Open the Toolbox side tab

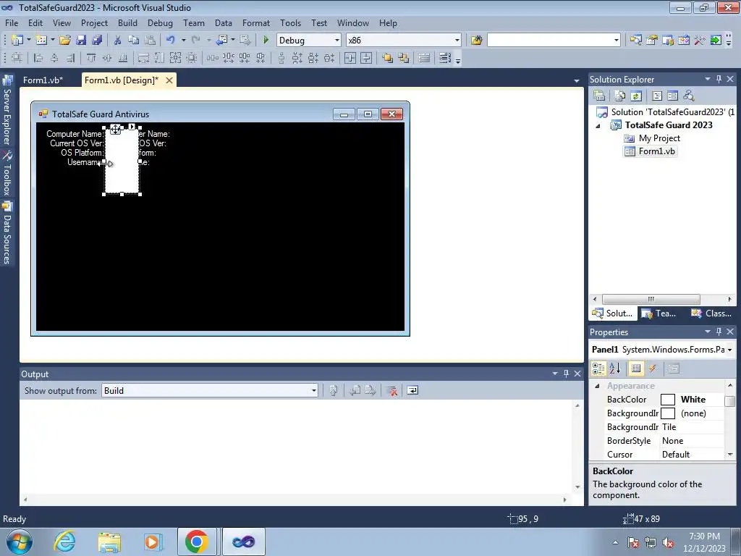(7, 173)
